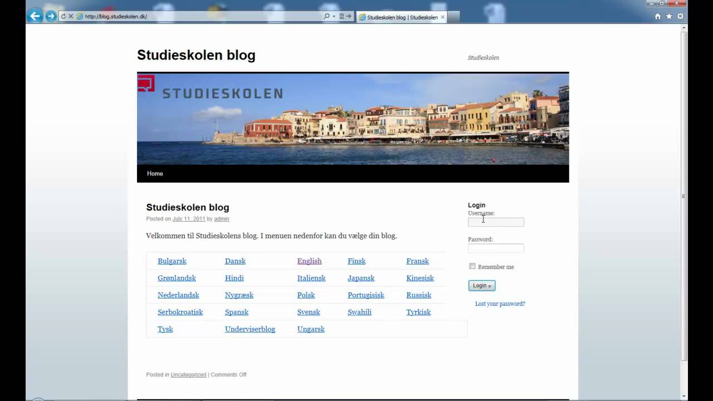The height and width of the screenshot is (401, 713).
Task: Open the Spansk blog link
Action: (x=237, y=312)
